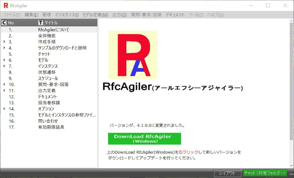Viewport: 294px width, 178px height.
Task: Click the content pane vertical scrollbar thumb
Action: pos(291,82)
